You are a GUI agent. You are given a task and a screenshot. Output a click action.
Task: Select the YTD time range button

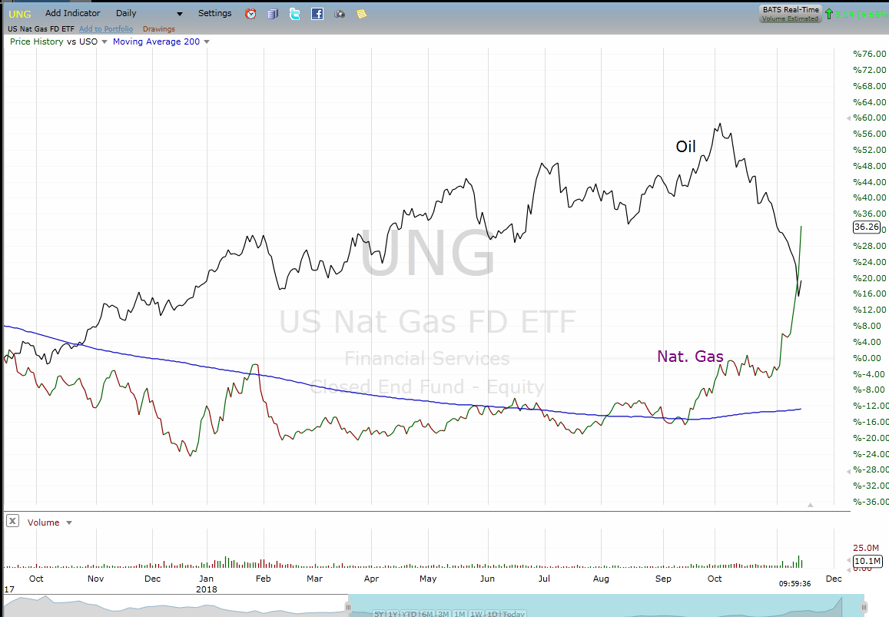[x=410, y=614]
